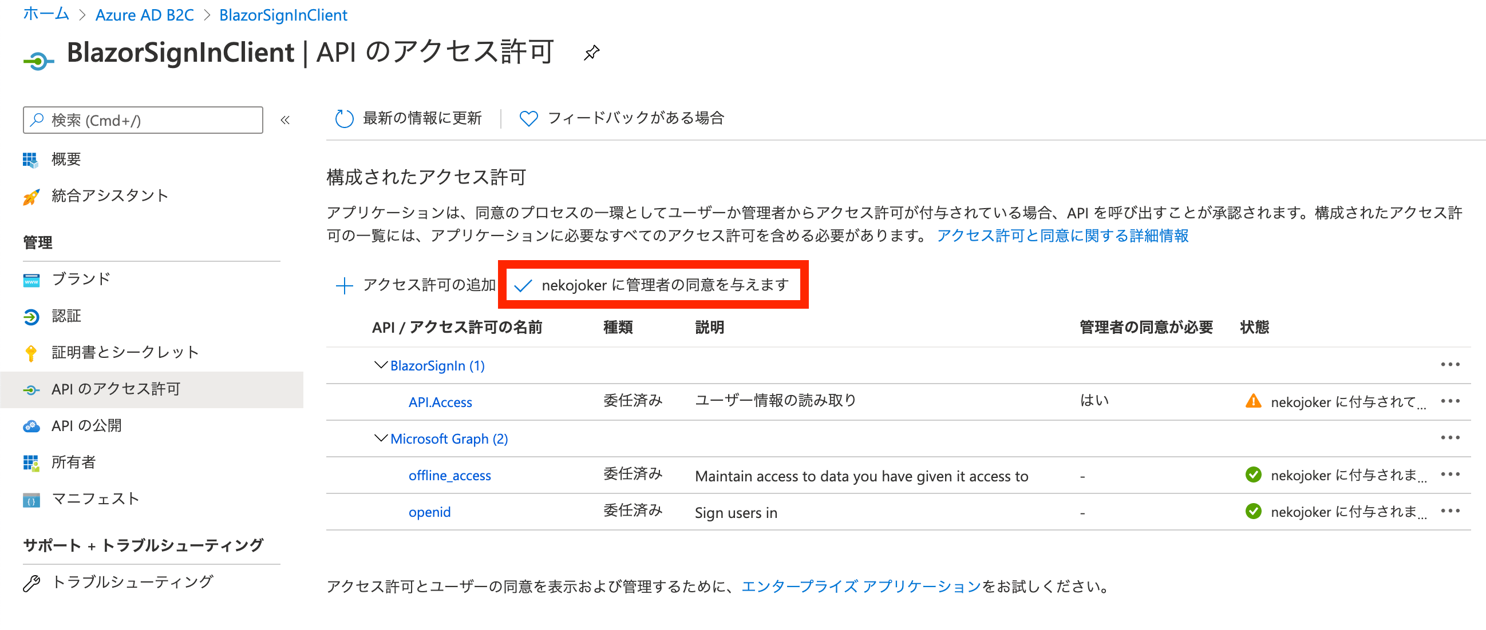This screenshot has height=630, width=1486.
Task: Click the refresh icon for 最新の情報に更新
Action: point(345,119)
